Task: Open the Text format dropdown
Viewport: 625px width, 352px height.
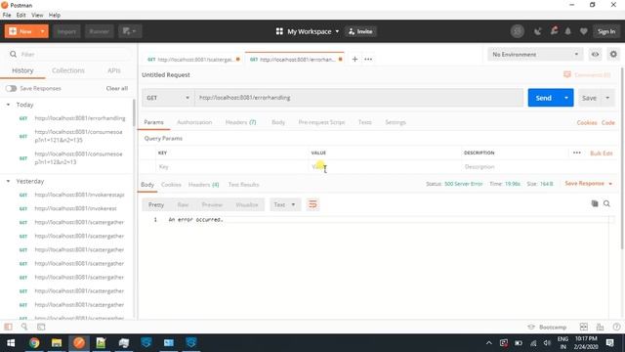Action: (284, 204)
